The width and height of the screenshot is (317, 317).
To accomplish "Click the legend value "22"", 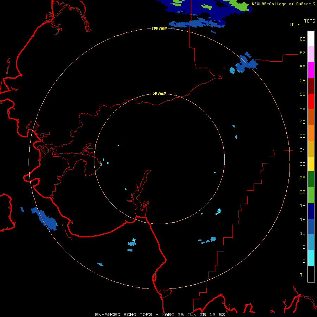I will click(x=303, y=192).
